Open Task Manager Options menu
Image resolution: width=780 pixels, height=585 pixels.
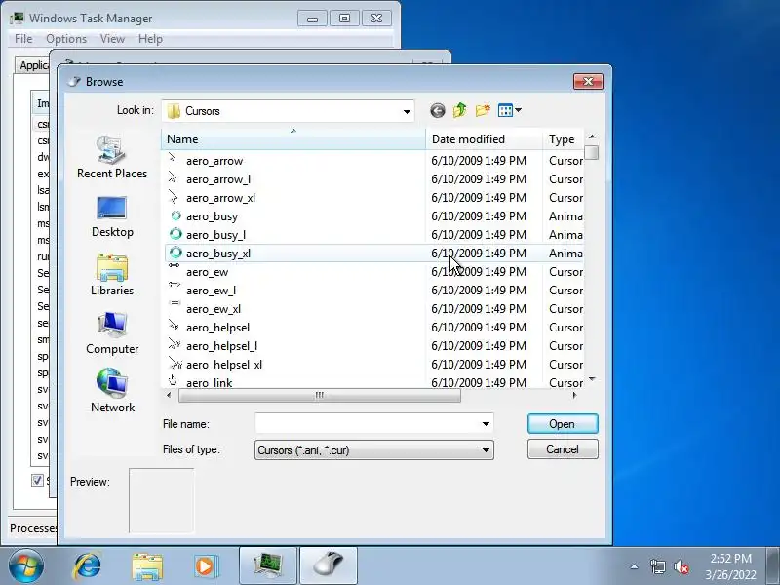click(x=66, y=39)
